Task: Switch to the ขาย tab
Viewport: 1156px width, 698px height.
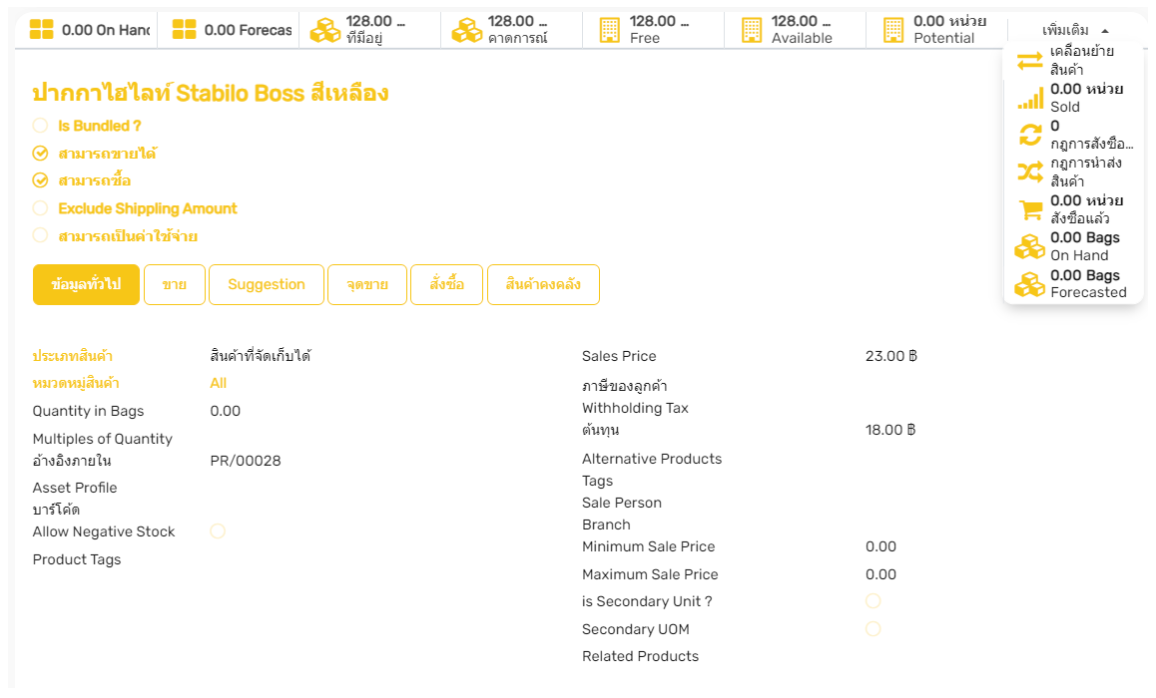Action: point(175,284)
